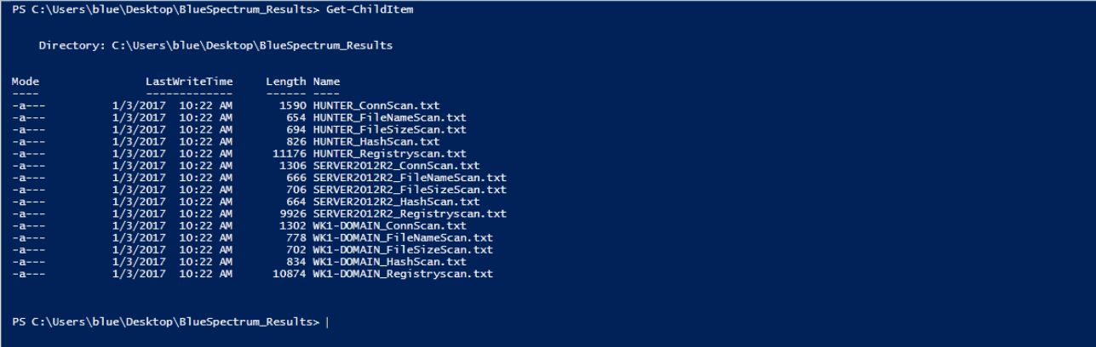
Task: Select the WK1-DOMAIN_HashScan.txt entry
Action: [x=389, y=262]
